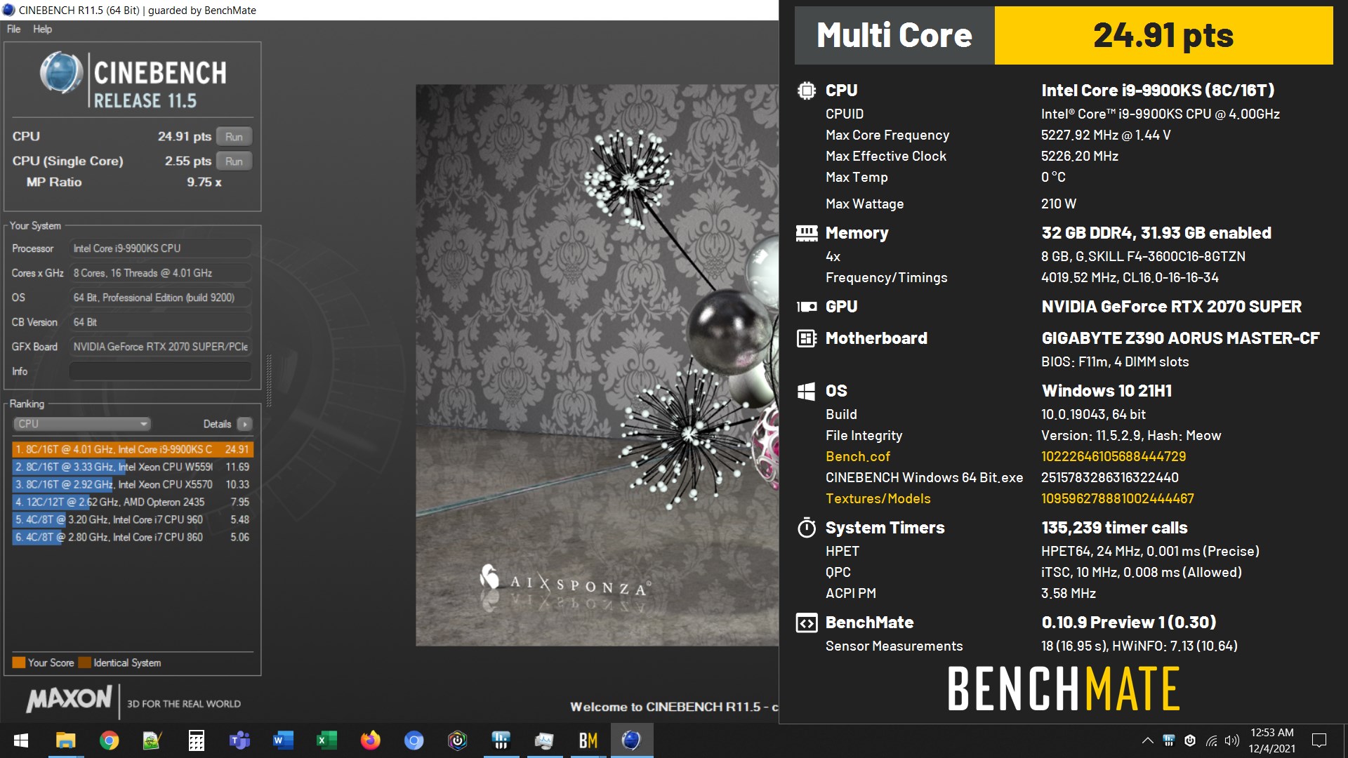Open the Windows Start menu
The width and height of the screenshot is (1348, 758).
(x=21, y=740)
